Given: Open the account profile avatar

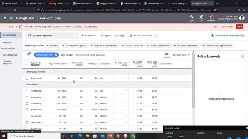Looking at the screenshot, I should (242, 18).
